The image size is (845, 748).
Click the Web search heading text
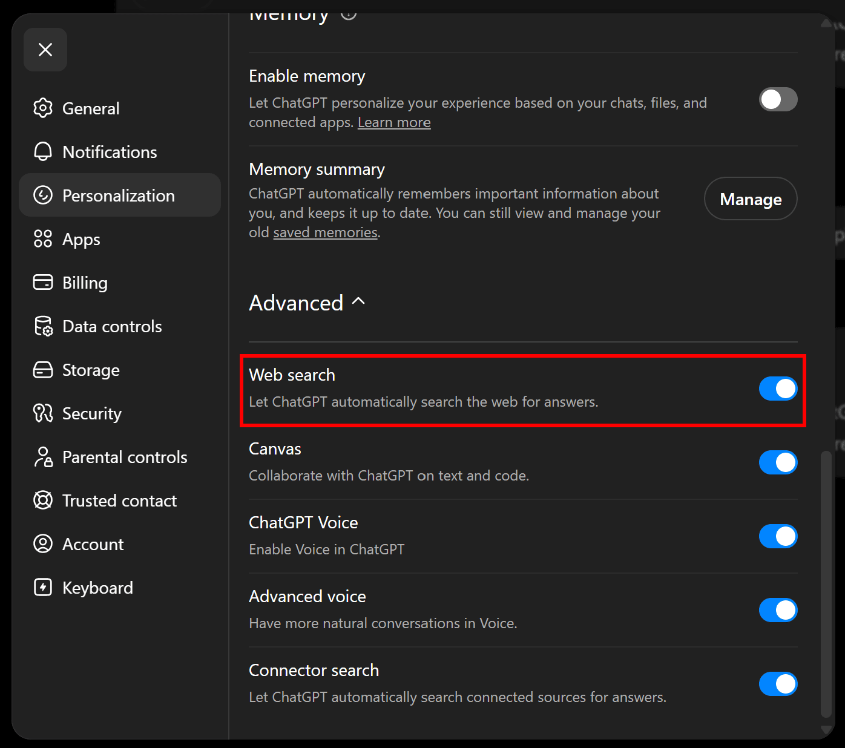coord(292,375)
